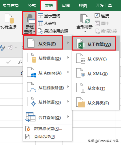Click the 从表格 table icon
This screenshot has width=121, height=145.
point(40,23)
